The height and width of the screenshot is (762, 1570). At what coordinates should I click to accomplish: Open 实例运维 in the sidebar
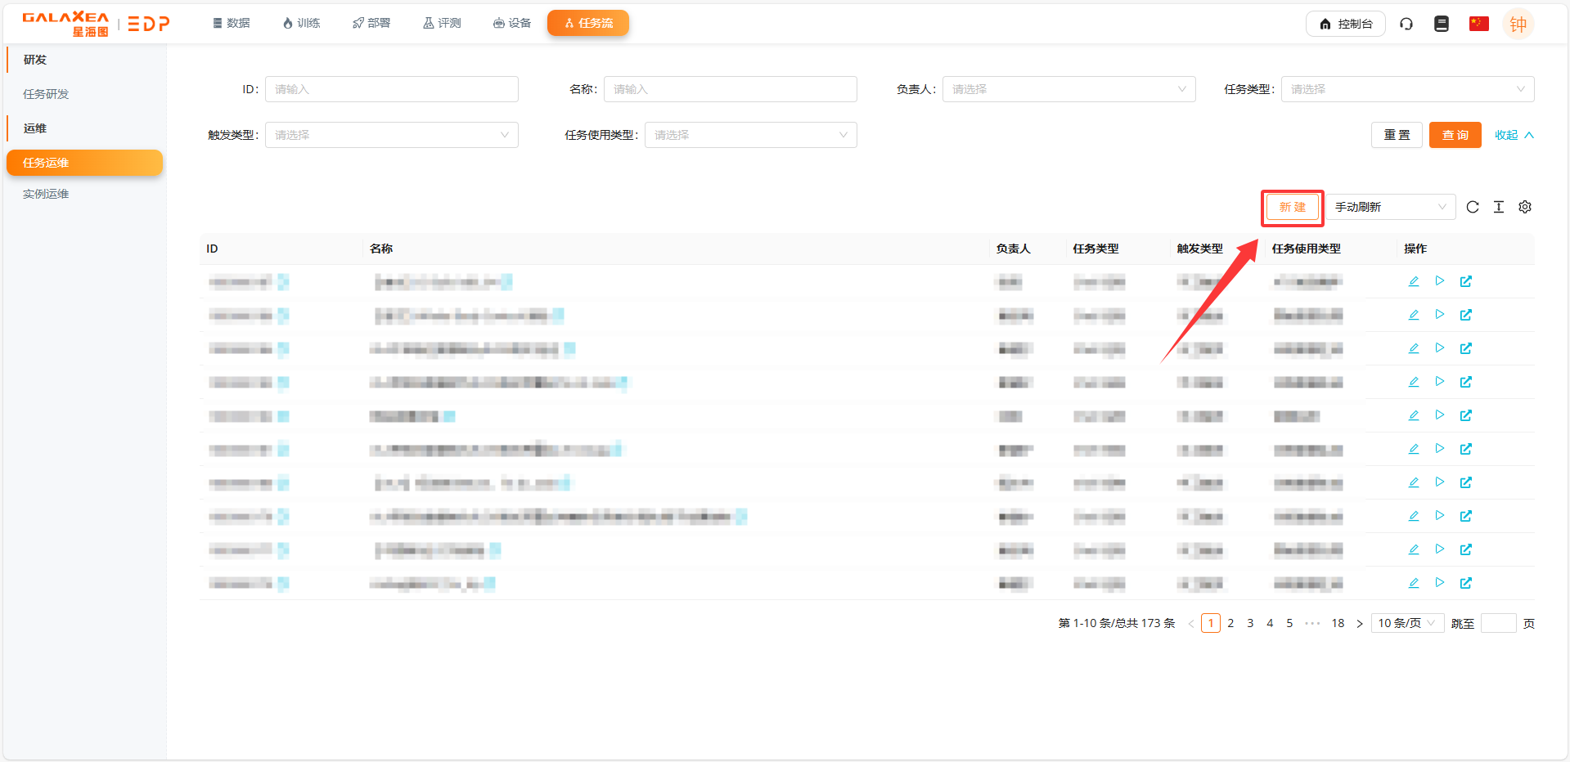[x=46, y=194]
